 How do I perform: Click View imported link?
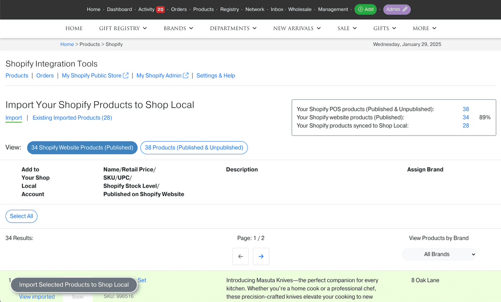pyautogui.click(x=37, y=297)
